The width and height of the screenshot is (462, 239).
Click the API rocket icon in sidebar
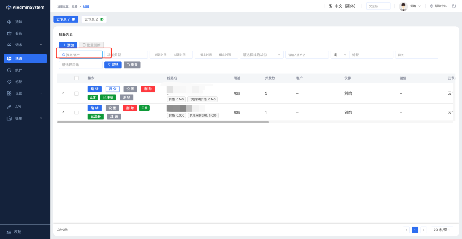(x=9, y=107)
